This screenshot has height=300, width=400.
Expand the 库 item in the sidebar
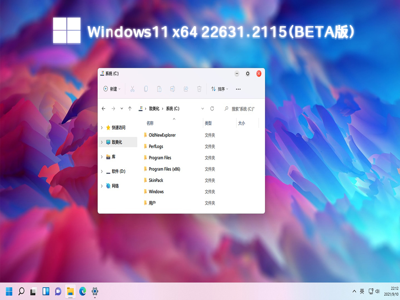102,157
